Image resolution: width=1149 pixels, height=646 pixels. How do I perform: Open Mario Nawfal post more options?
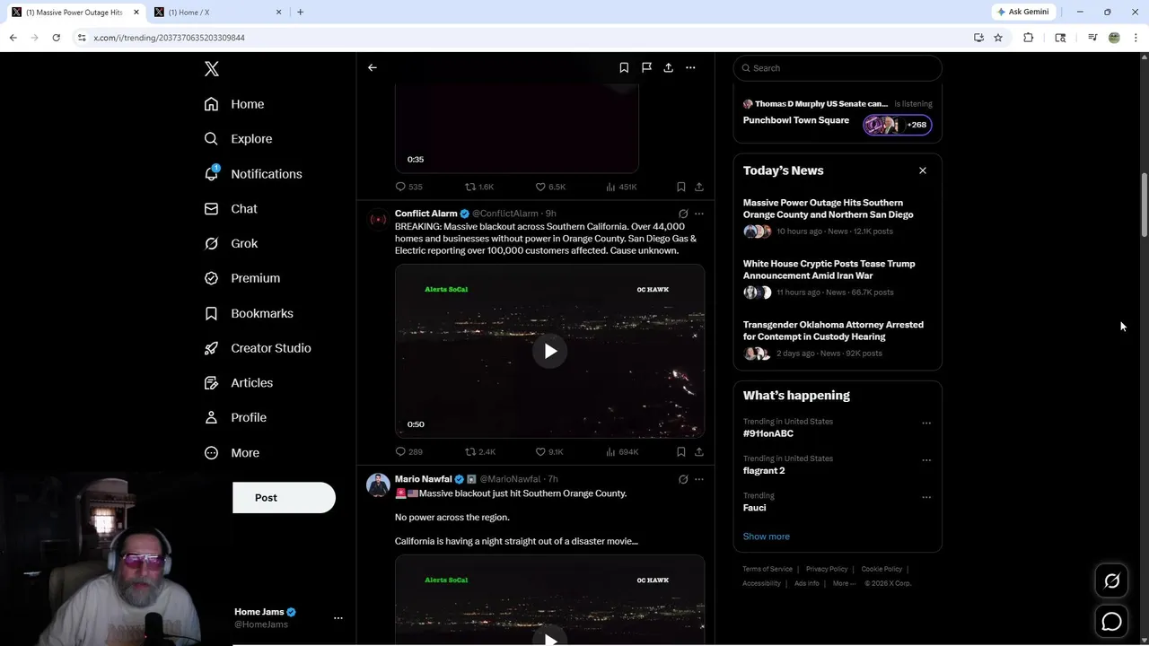click(x=699, y=479)
